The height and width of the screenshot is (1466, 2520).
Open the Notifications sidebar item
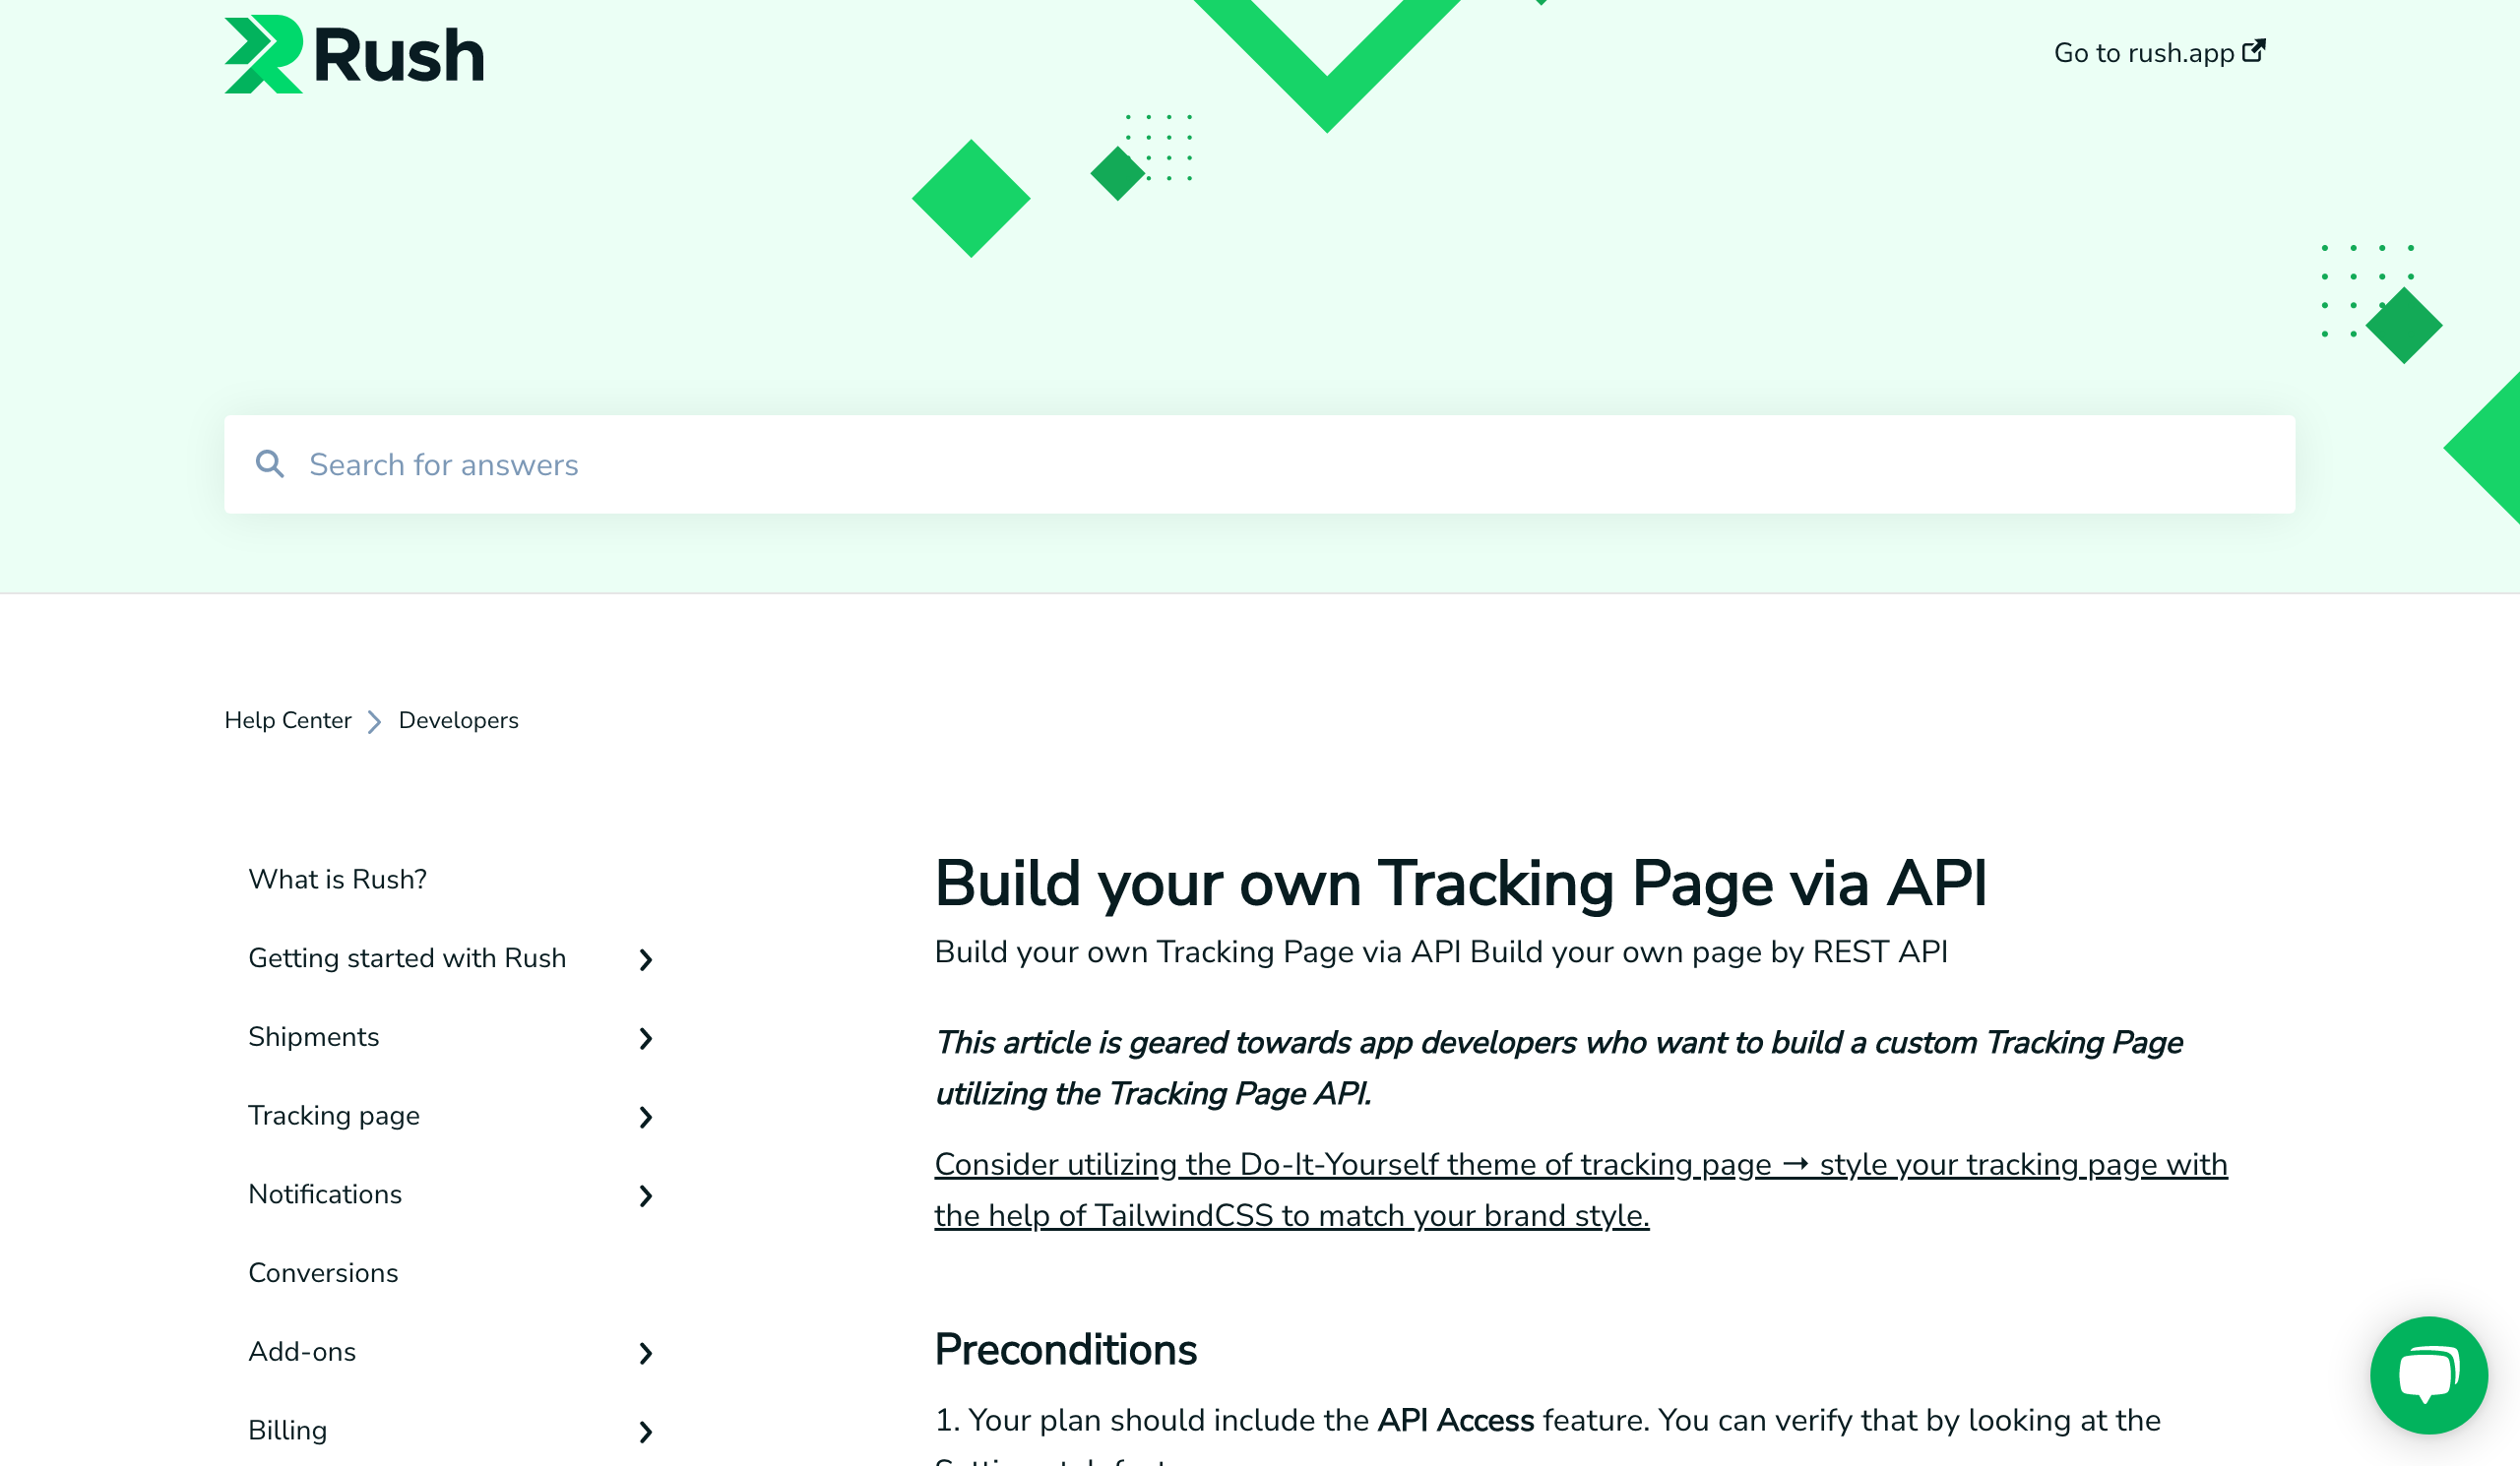click(x=325, y=1194)
